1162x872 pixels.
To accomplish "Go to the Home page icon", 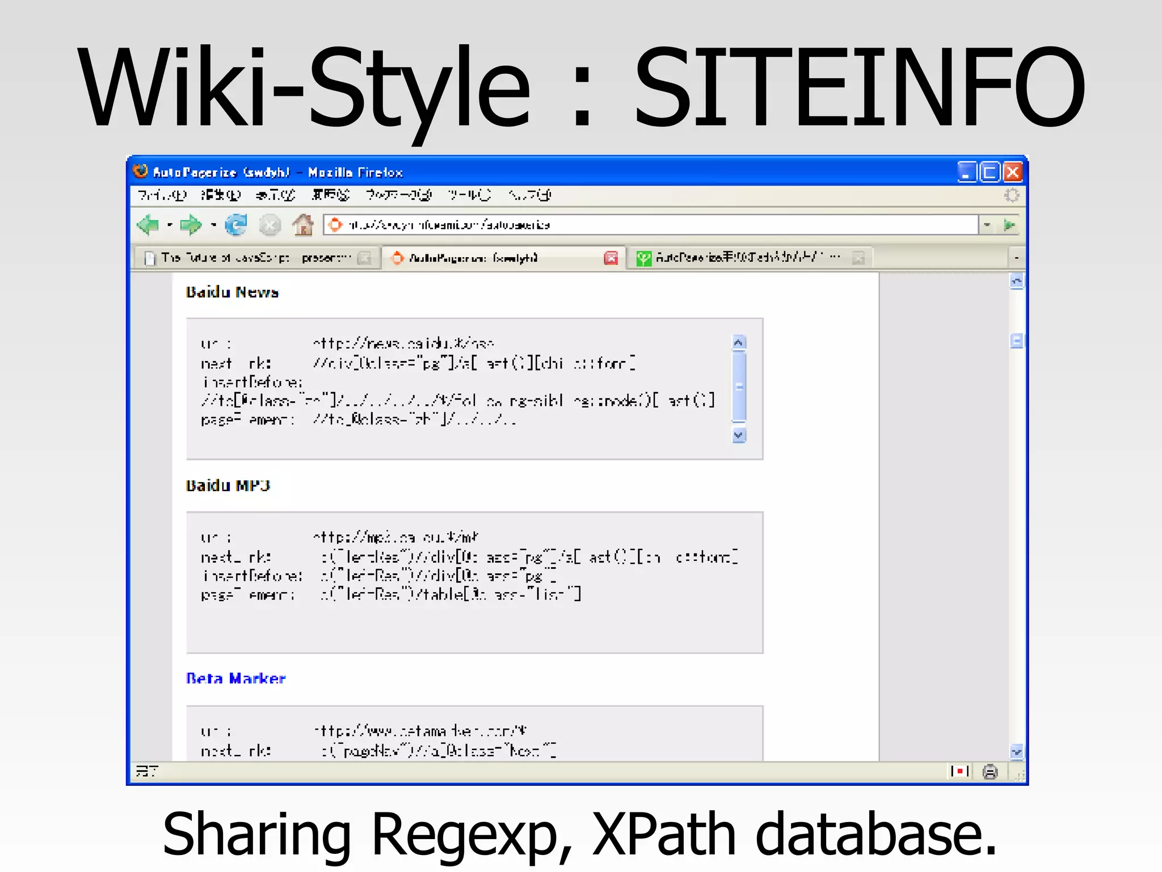I will [303, 225].
